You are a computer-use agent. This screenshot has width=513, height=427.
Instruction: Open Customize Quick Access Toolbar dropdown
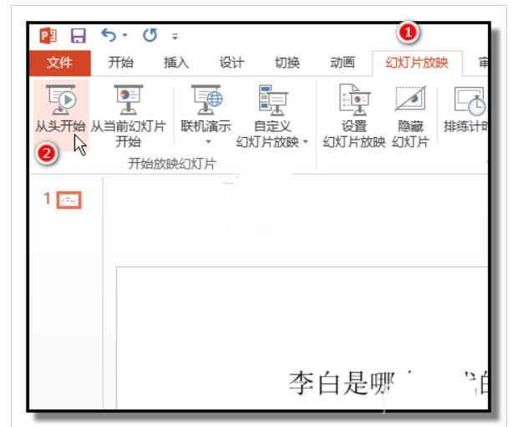click(175, 36)
